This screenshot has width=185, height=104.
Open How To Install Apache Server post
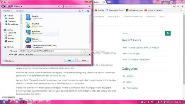pos(141,48)
